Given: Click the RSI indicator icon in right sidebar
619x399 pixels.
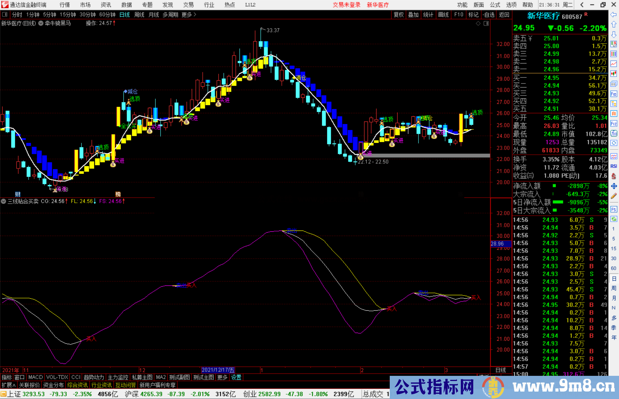Looking at the screenshot, I should 614,166.
